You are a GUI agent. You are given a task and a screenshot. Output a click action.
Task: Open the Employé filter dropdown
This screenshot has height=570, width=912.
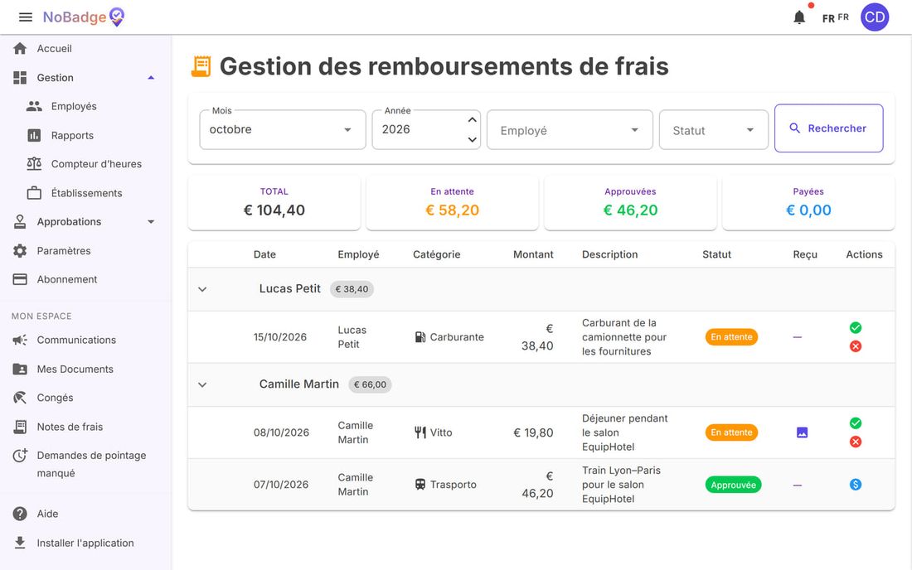coord(570,130)
